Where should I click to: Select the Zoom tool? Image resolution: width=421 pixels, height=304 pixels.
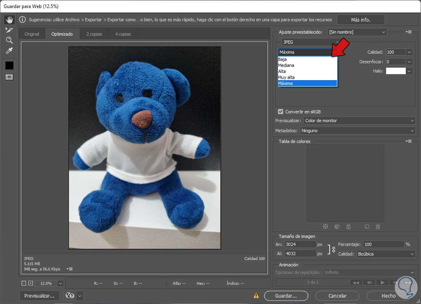9,40
